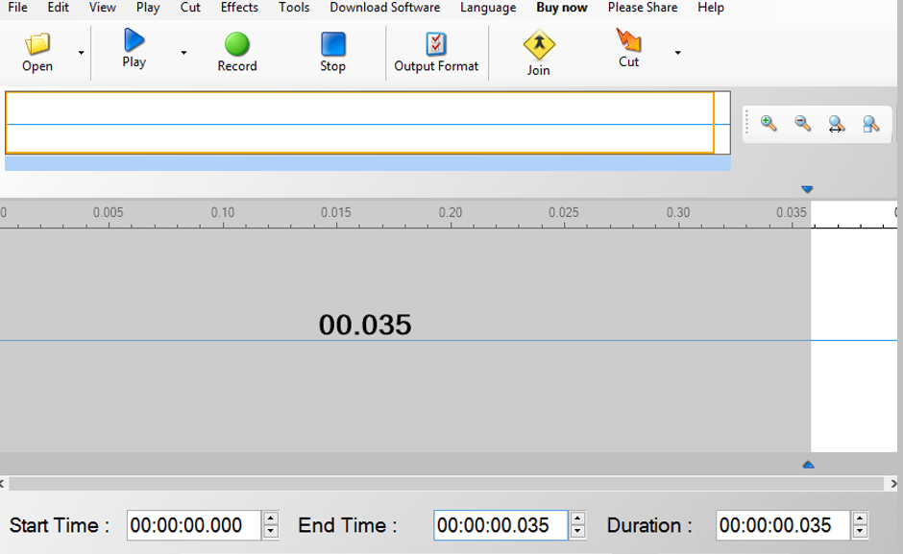Click the Please Share menu item
The height and width of the screenshot is (554, 903).
point(643,8)
